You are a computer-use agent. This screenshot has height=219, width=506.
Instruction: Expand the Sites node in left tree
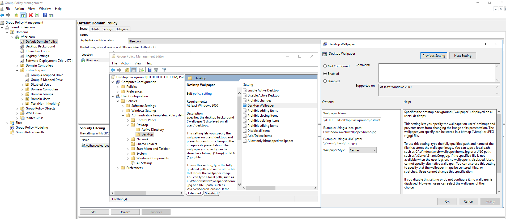click(7, 123)
